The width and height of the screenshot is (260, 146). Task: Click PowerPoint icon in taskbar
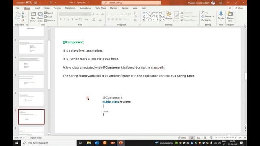(121, 143)
